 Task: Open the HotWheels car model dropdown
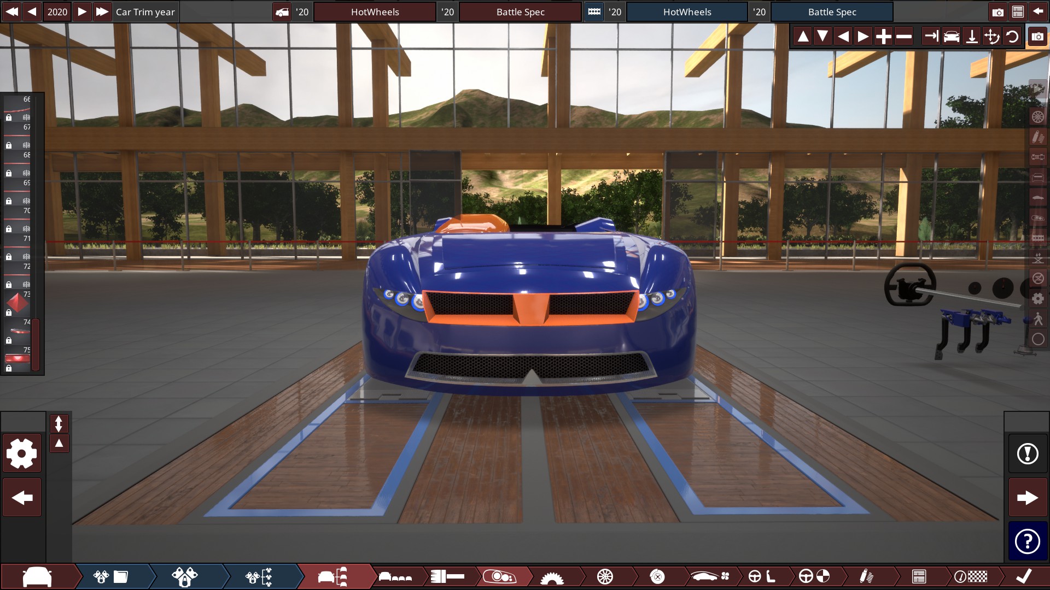(x=375, y=12)
